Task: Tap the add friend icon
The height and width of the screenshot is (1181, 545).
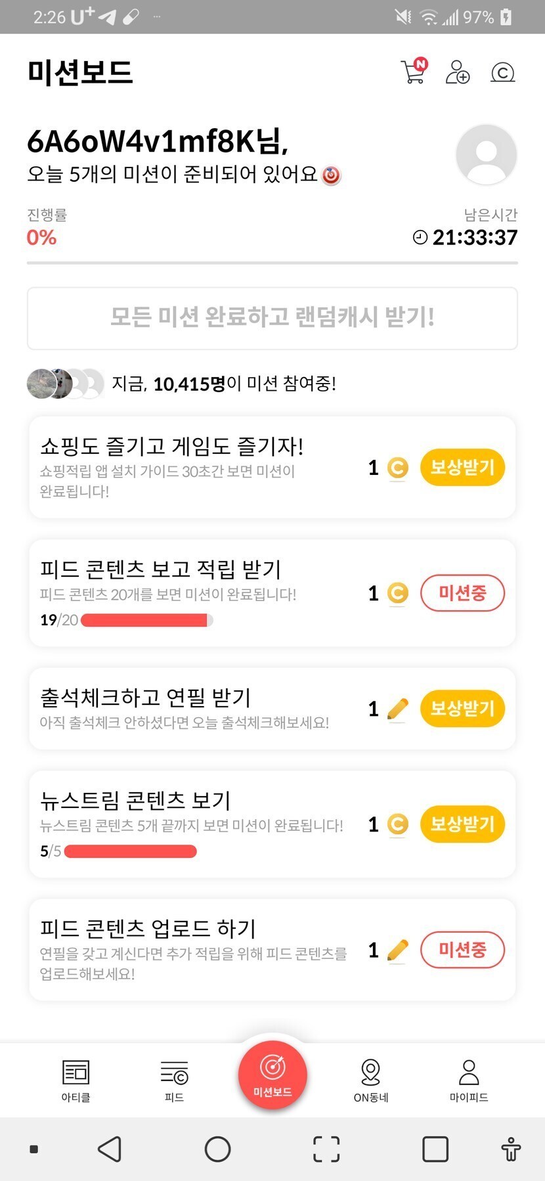Action: pyautogui.click(x=458, y=72)
